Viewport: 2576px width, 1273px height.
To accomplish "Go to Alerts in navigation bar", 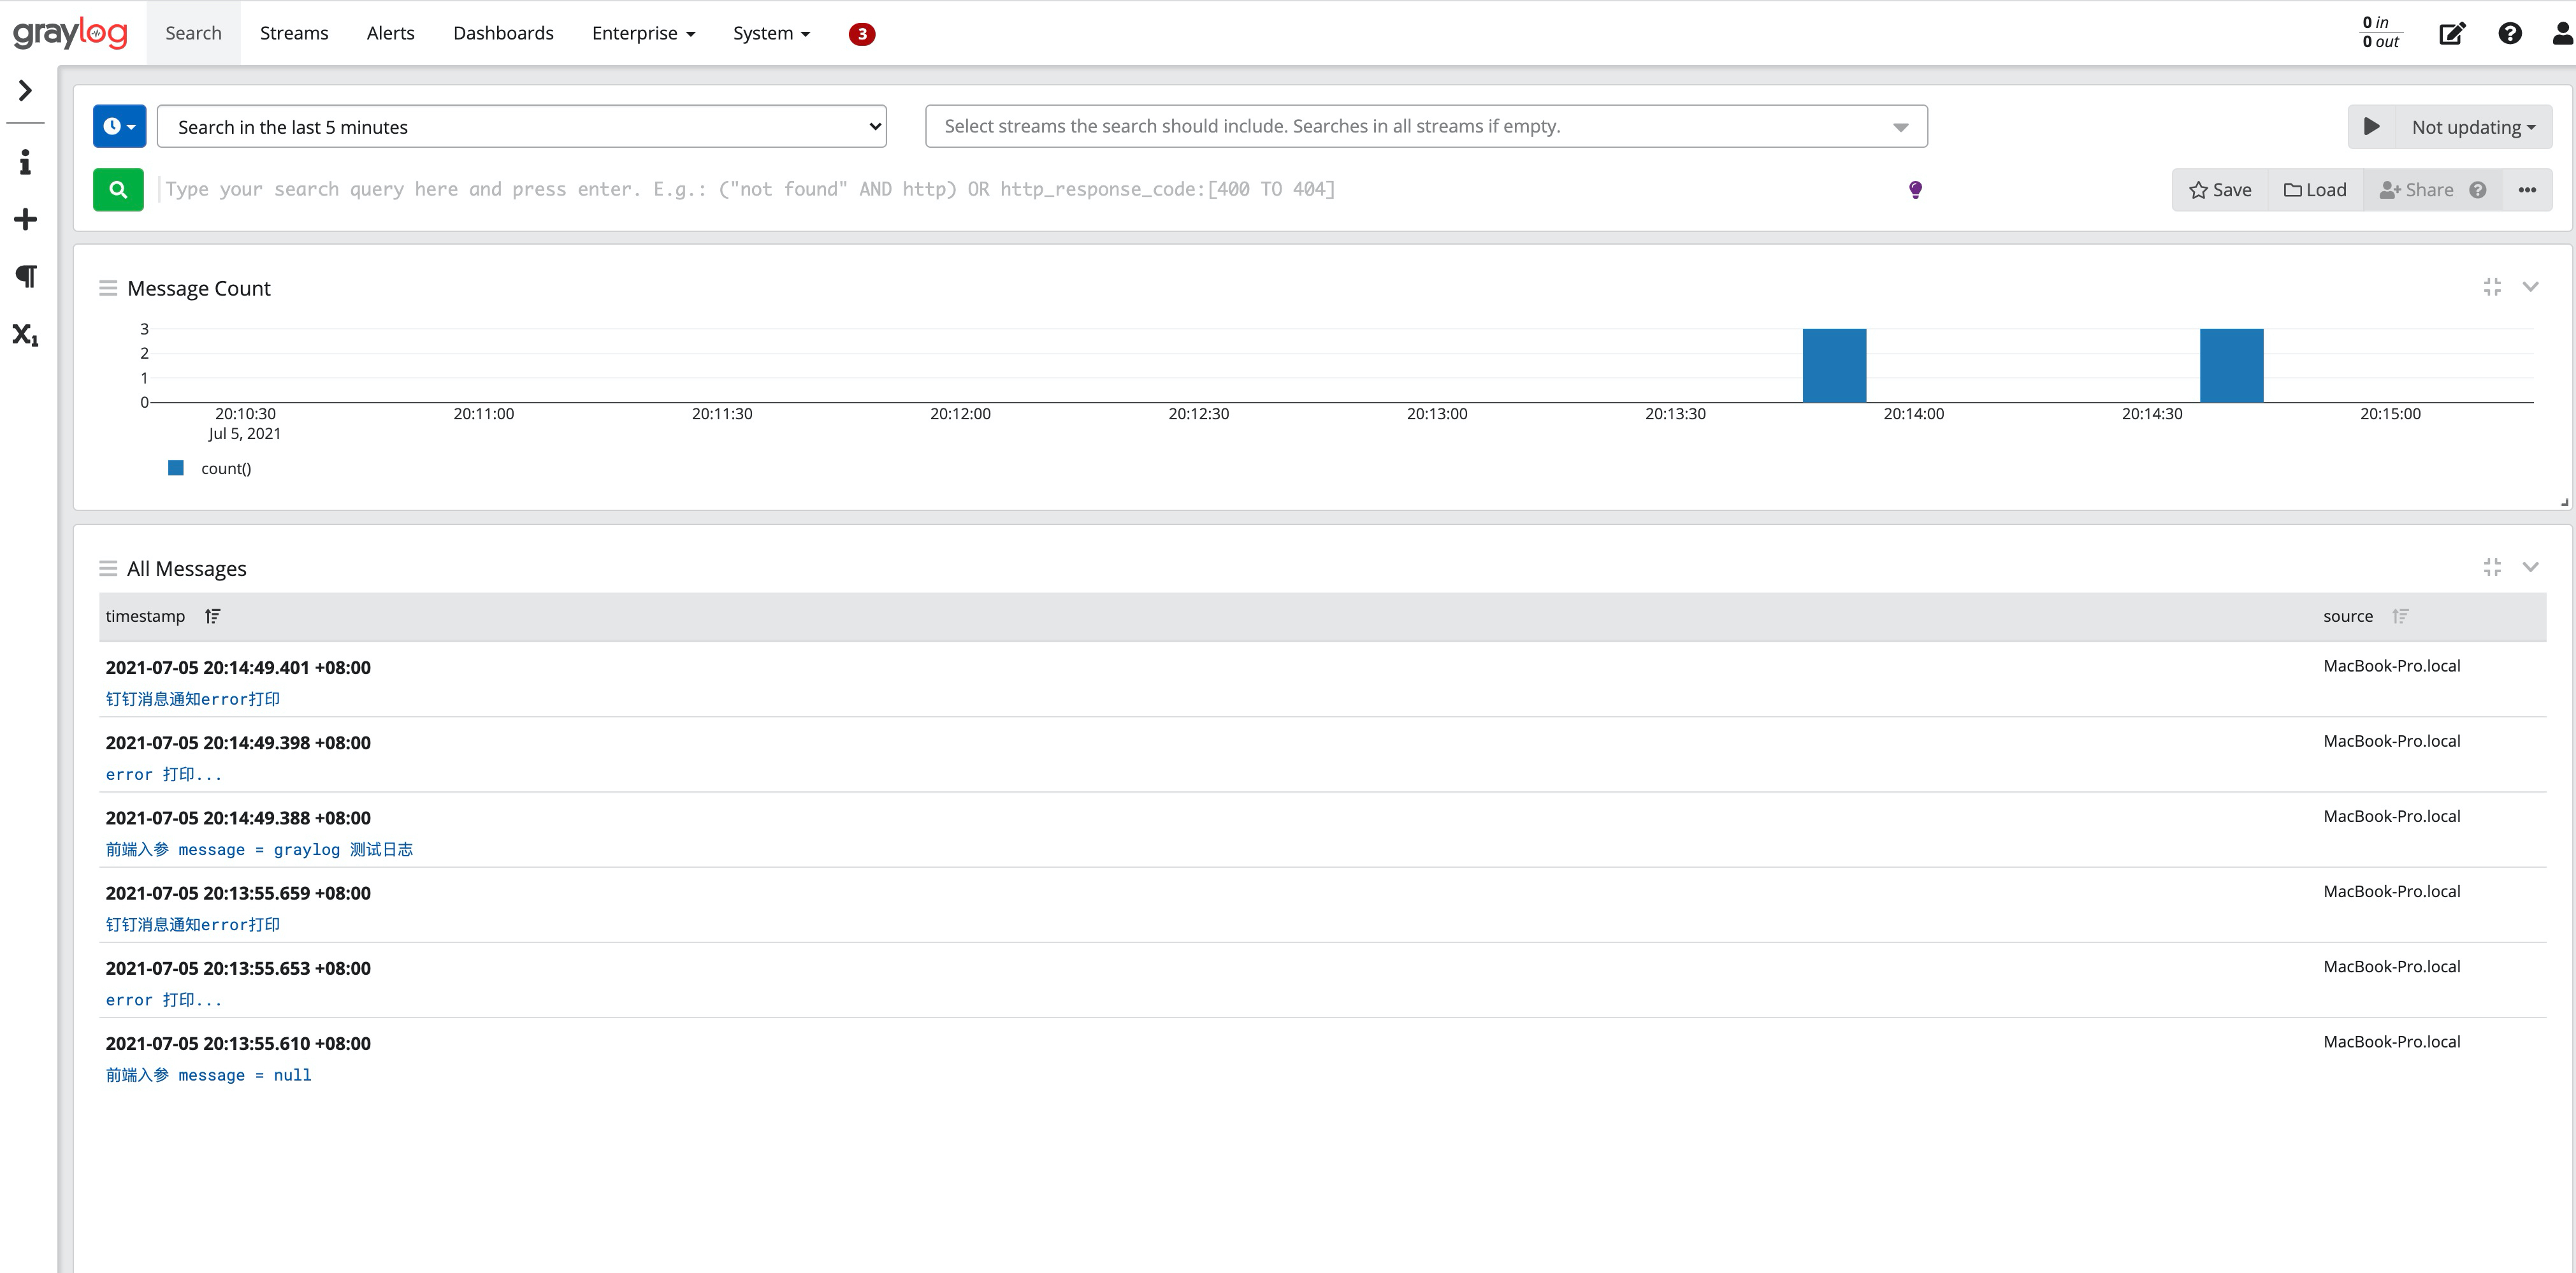I will [x=390, y=33].
